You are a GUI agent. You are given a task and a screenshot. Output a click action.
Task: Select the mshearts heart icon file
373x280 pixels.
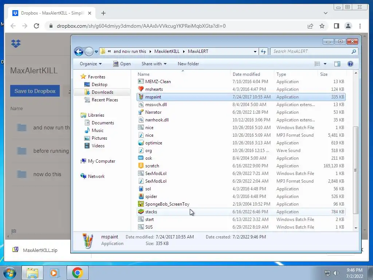141,89
